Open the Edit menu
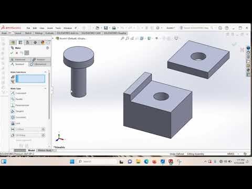The height and width of the screenshot is (189, 252). pyautogui.click(x=35, y=28)
